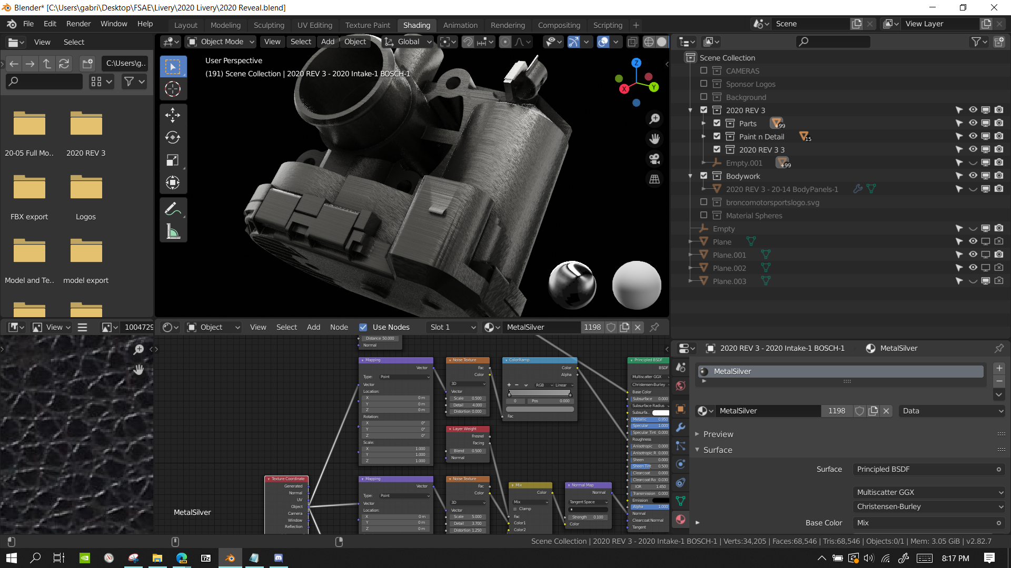This screenshot has width=1011, height=568.
Task: Open the Object properties tab
Action: (x=680, y=409)
